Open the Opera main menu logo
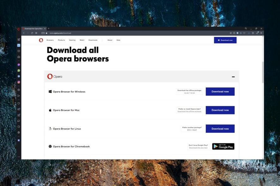Screen dimensions: 280x186 (x=19, y=29)
